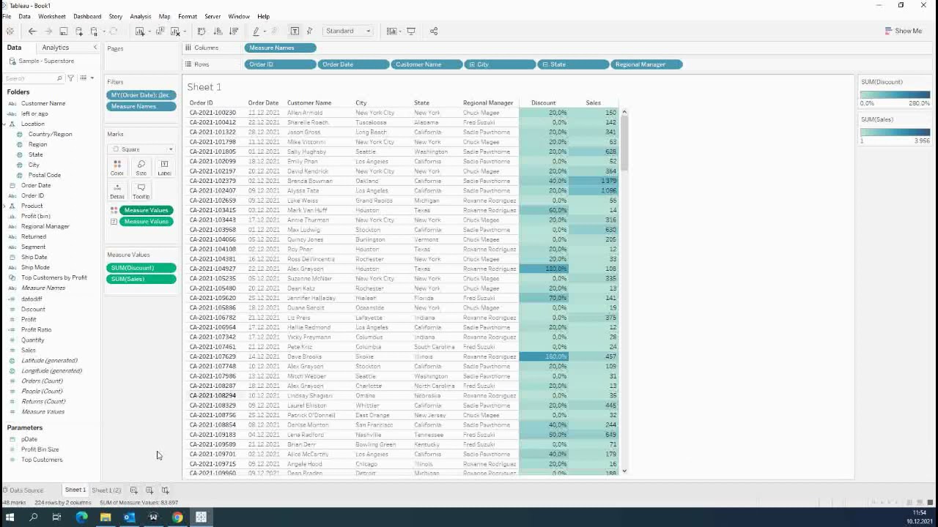Click the Sort ascending toolbar icon

coord(218,31)
